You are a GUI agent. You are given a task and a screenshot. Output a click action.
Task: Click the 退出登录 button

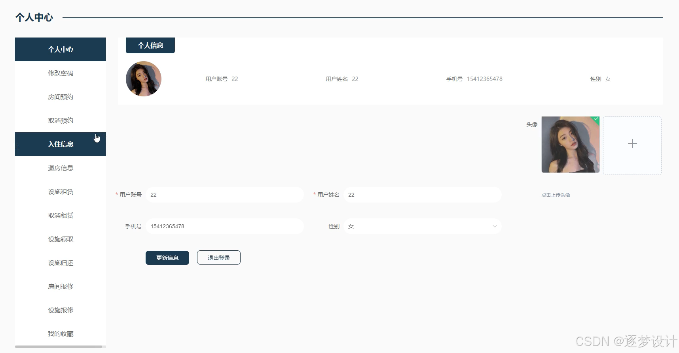(x=219, y=258)
